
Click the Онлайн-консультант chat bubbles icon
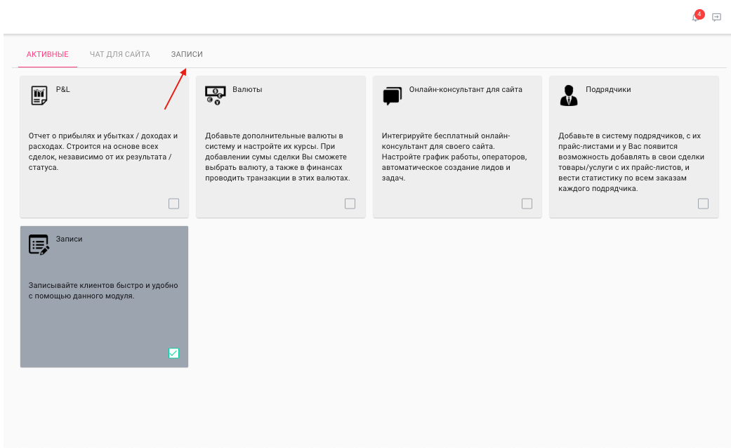[x=392, y=95]
